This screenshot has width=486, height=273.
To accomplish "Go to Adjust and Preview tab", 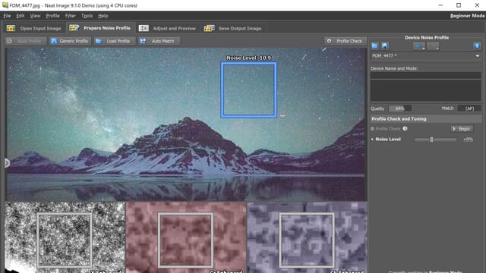I will tap(167, 29).
